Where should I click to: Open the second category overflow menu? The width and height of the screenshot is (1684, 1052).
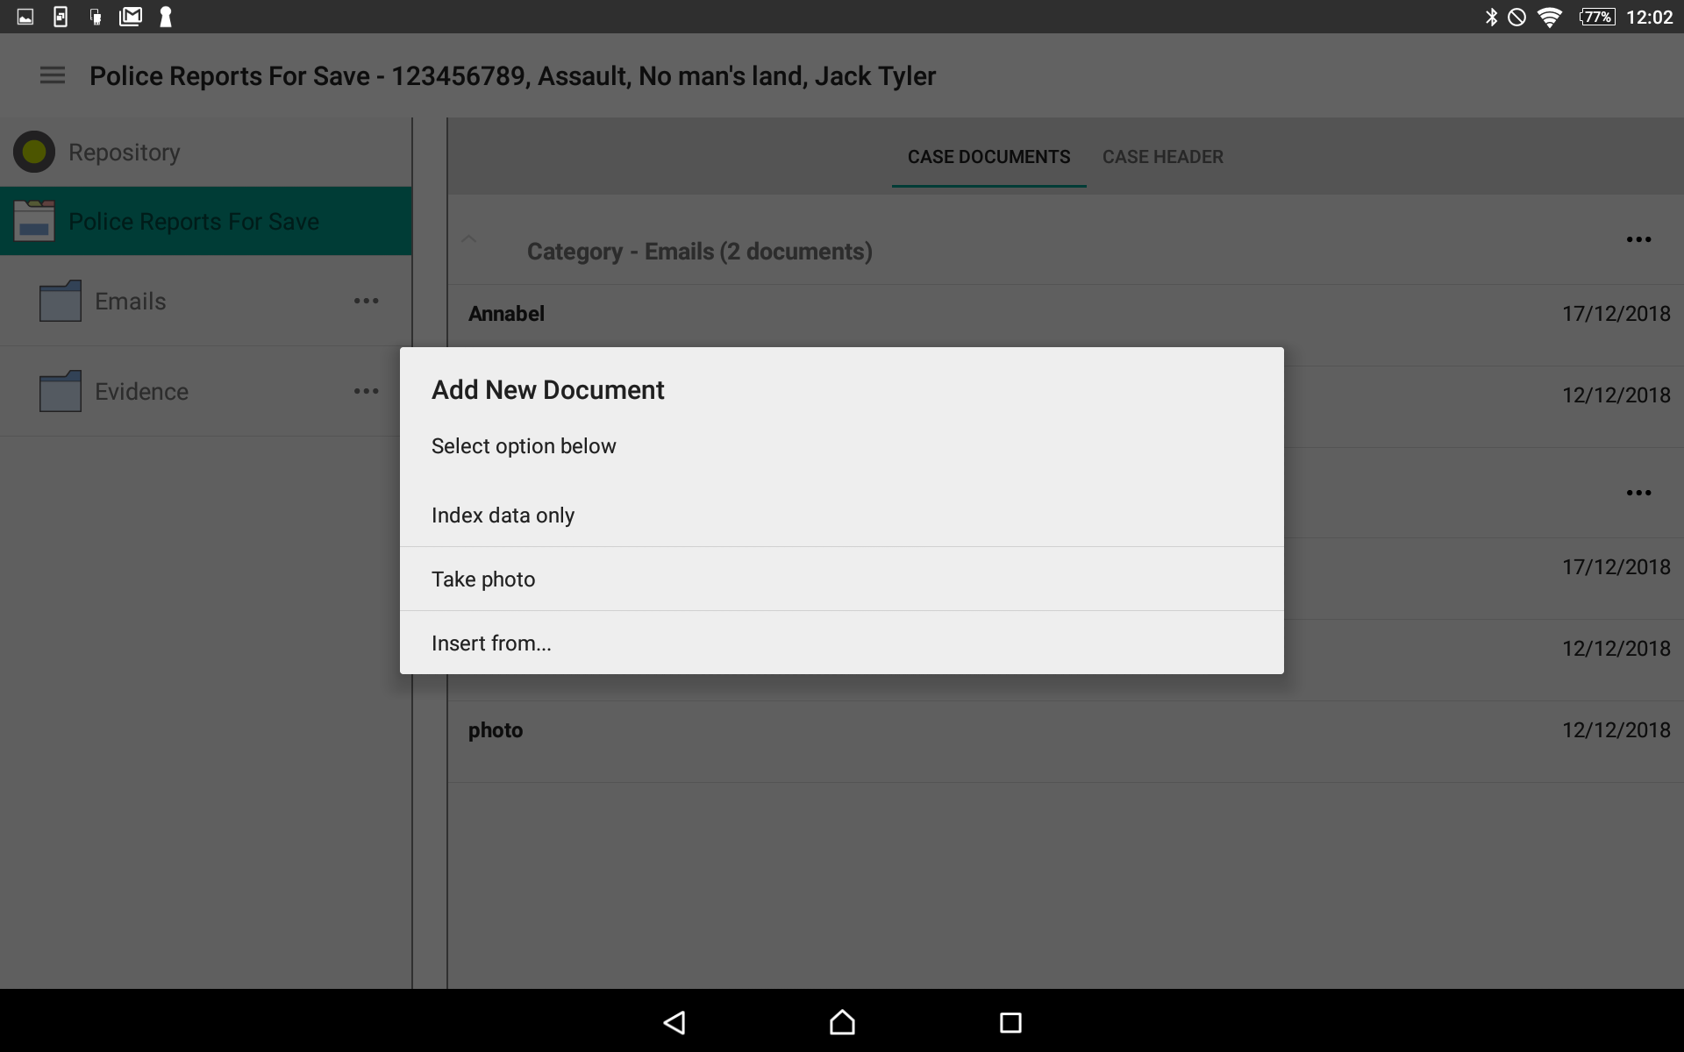pyautogui.click(x=1638, y=493)
